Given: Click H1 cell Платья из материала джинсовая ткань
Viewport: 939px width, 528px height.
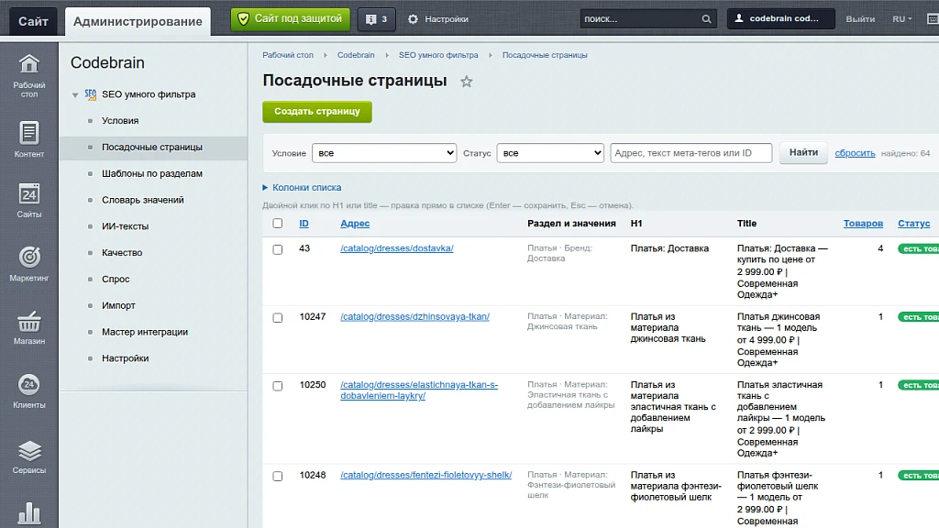Looking at the screenshot, I should (x=668, y=327).
